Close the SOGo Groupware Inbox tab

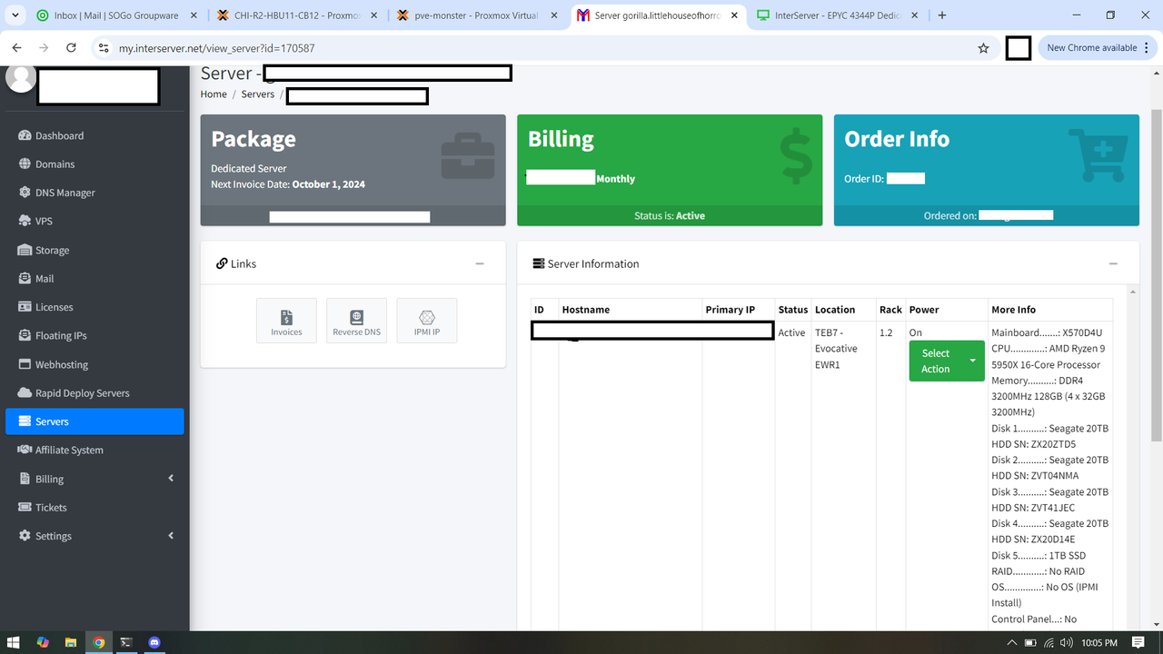(x=193, y=15)
